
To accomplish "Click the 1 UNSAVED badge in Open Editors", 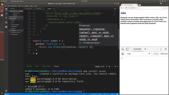I will click(x=20, y=11).
